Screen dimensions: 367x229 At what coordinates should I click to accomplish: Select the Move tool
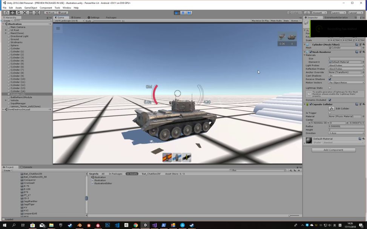pyautogui.click(x=12, y=13)
